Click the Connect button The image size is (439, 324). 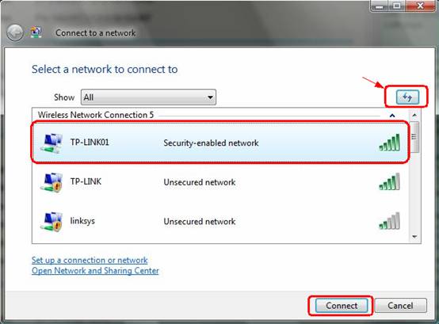click(342, 306)
